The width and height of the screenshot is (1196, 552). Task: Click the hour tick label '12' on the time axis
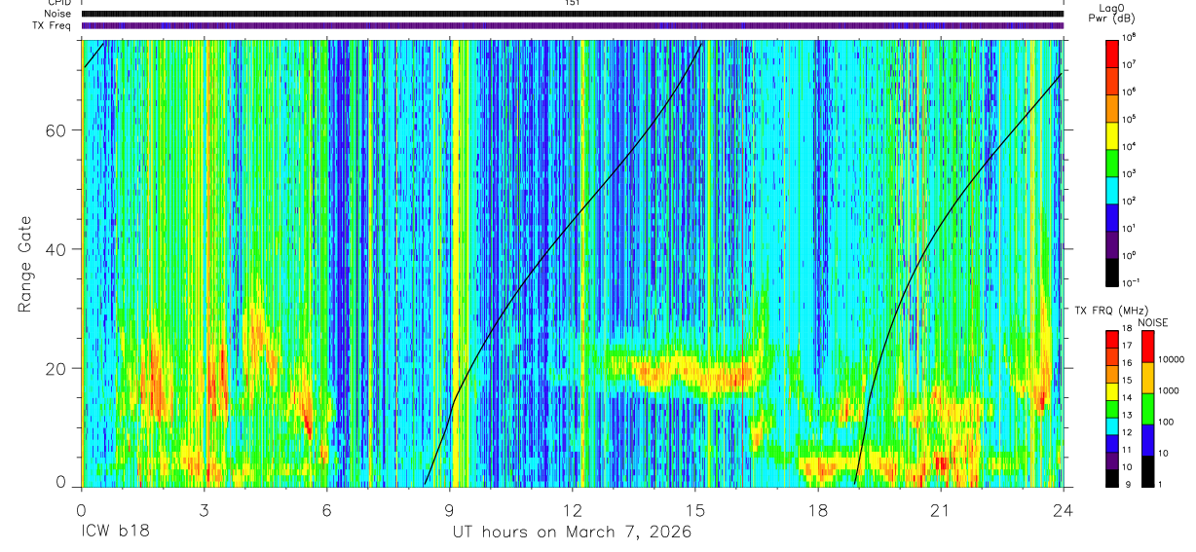click(x=573, y=510)
